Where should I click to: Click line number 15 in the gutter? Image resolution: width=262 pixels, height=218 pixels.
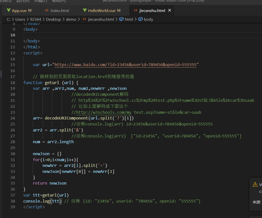[13, 65]
